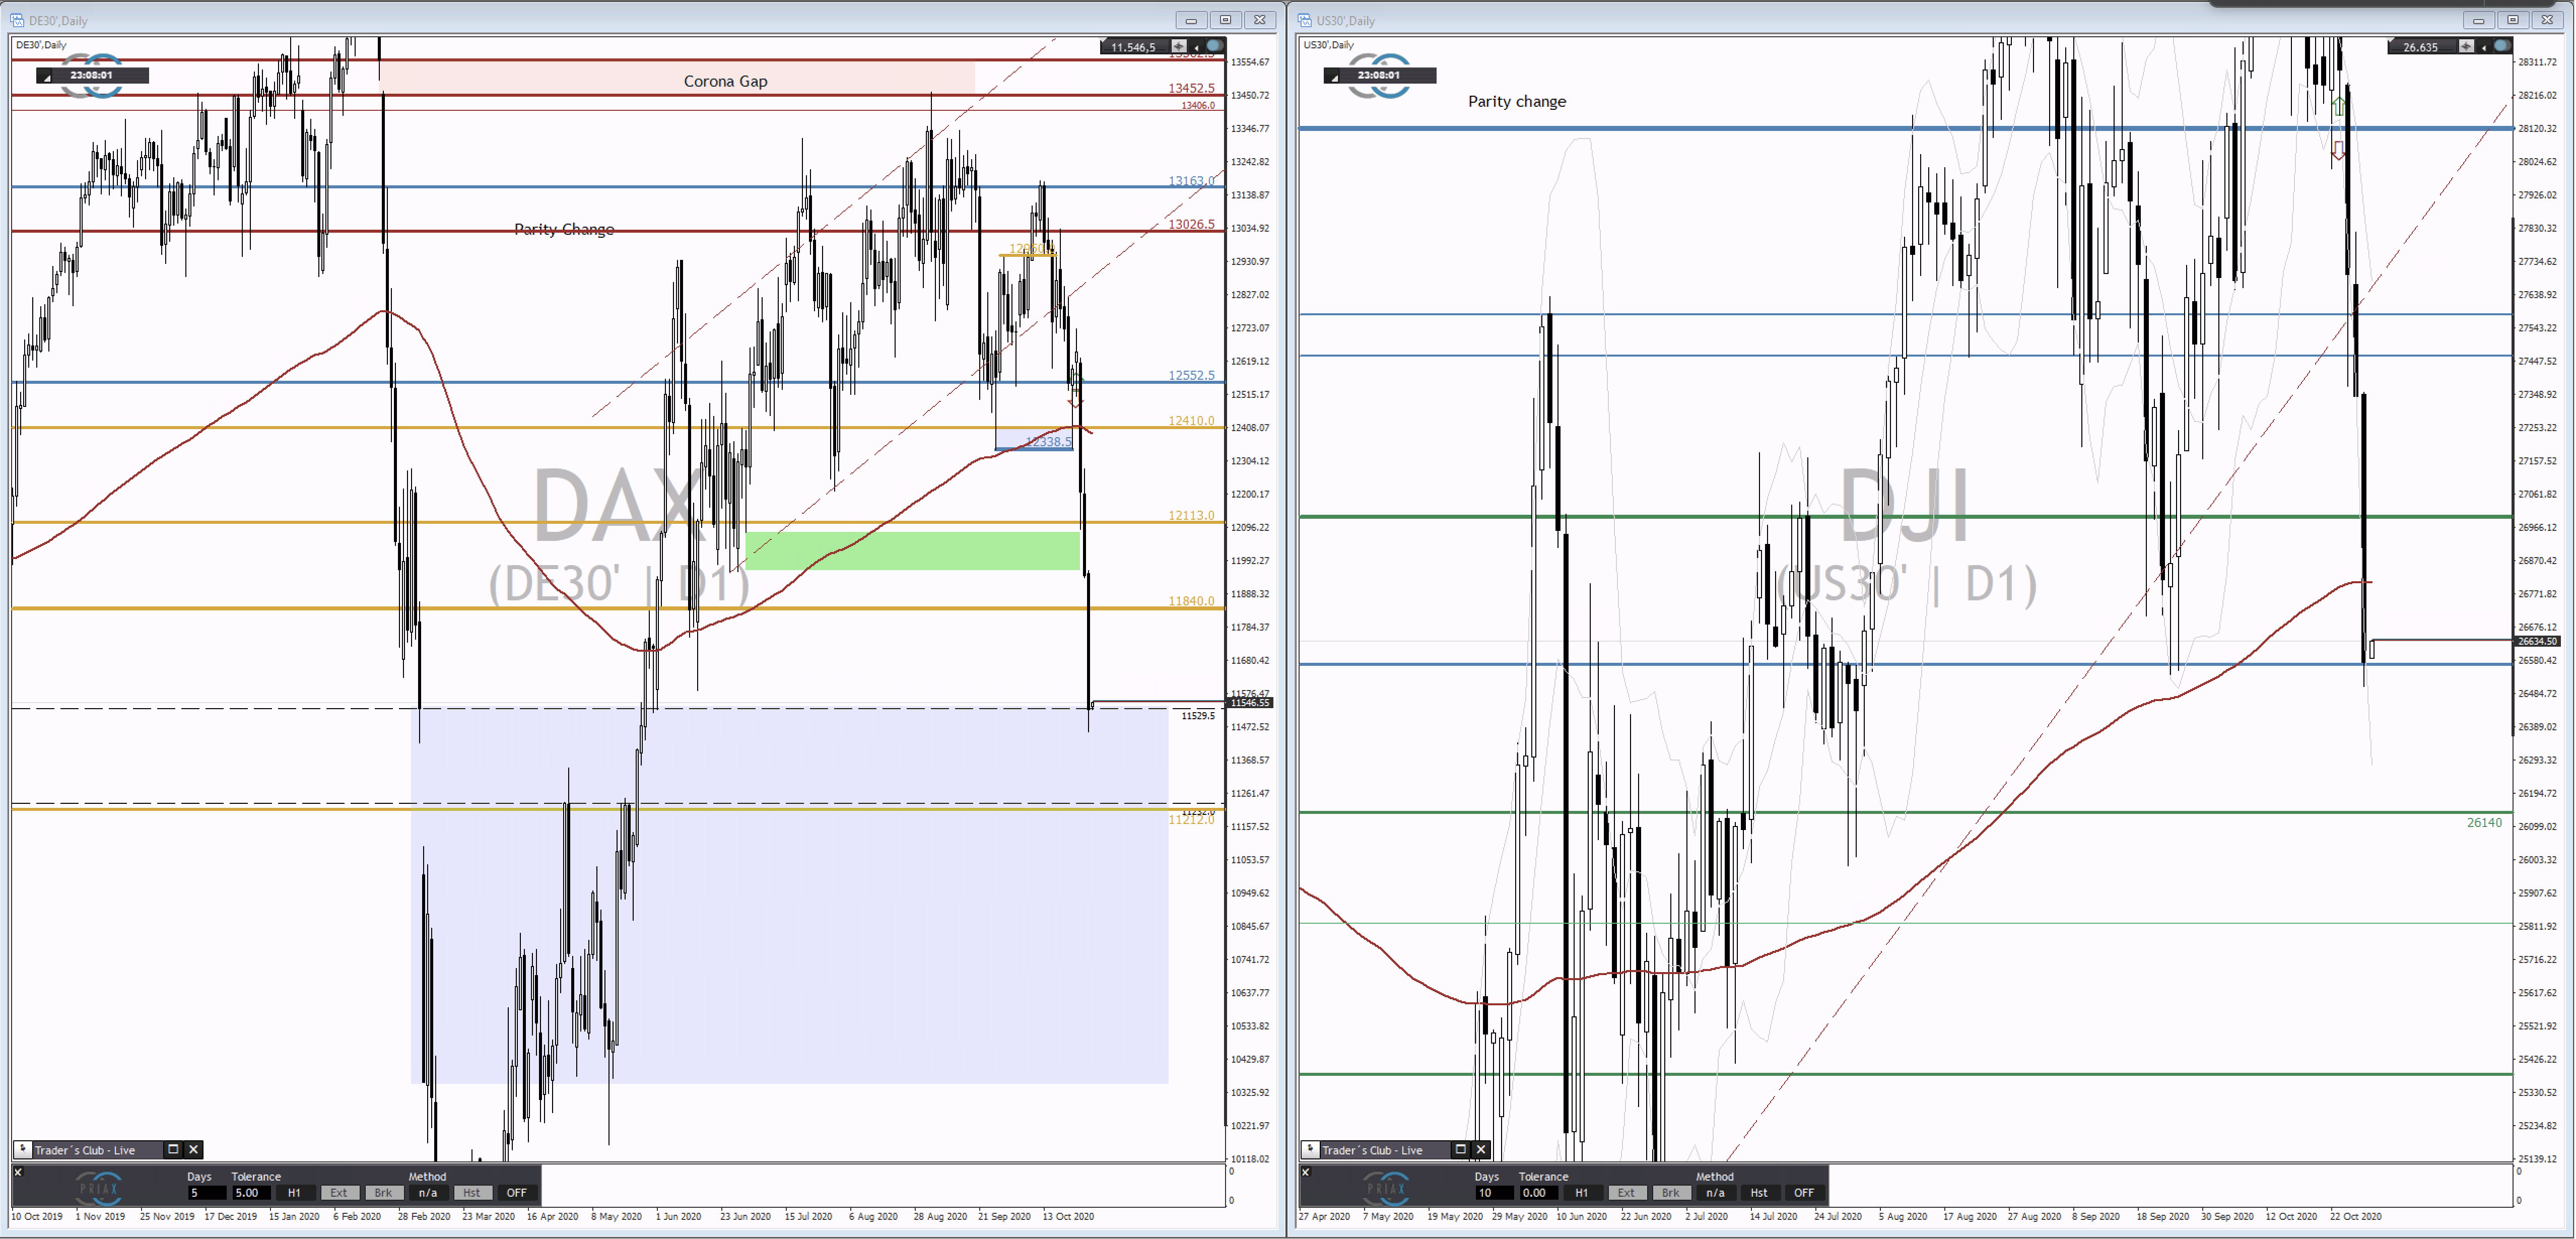Click the pin icon of DE30 Trader's Club panel
Viewport: 2576px width, 1239px height.
coord(22,1149)
